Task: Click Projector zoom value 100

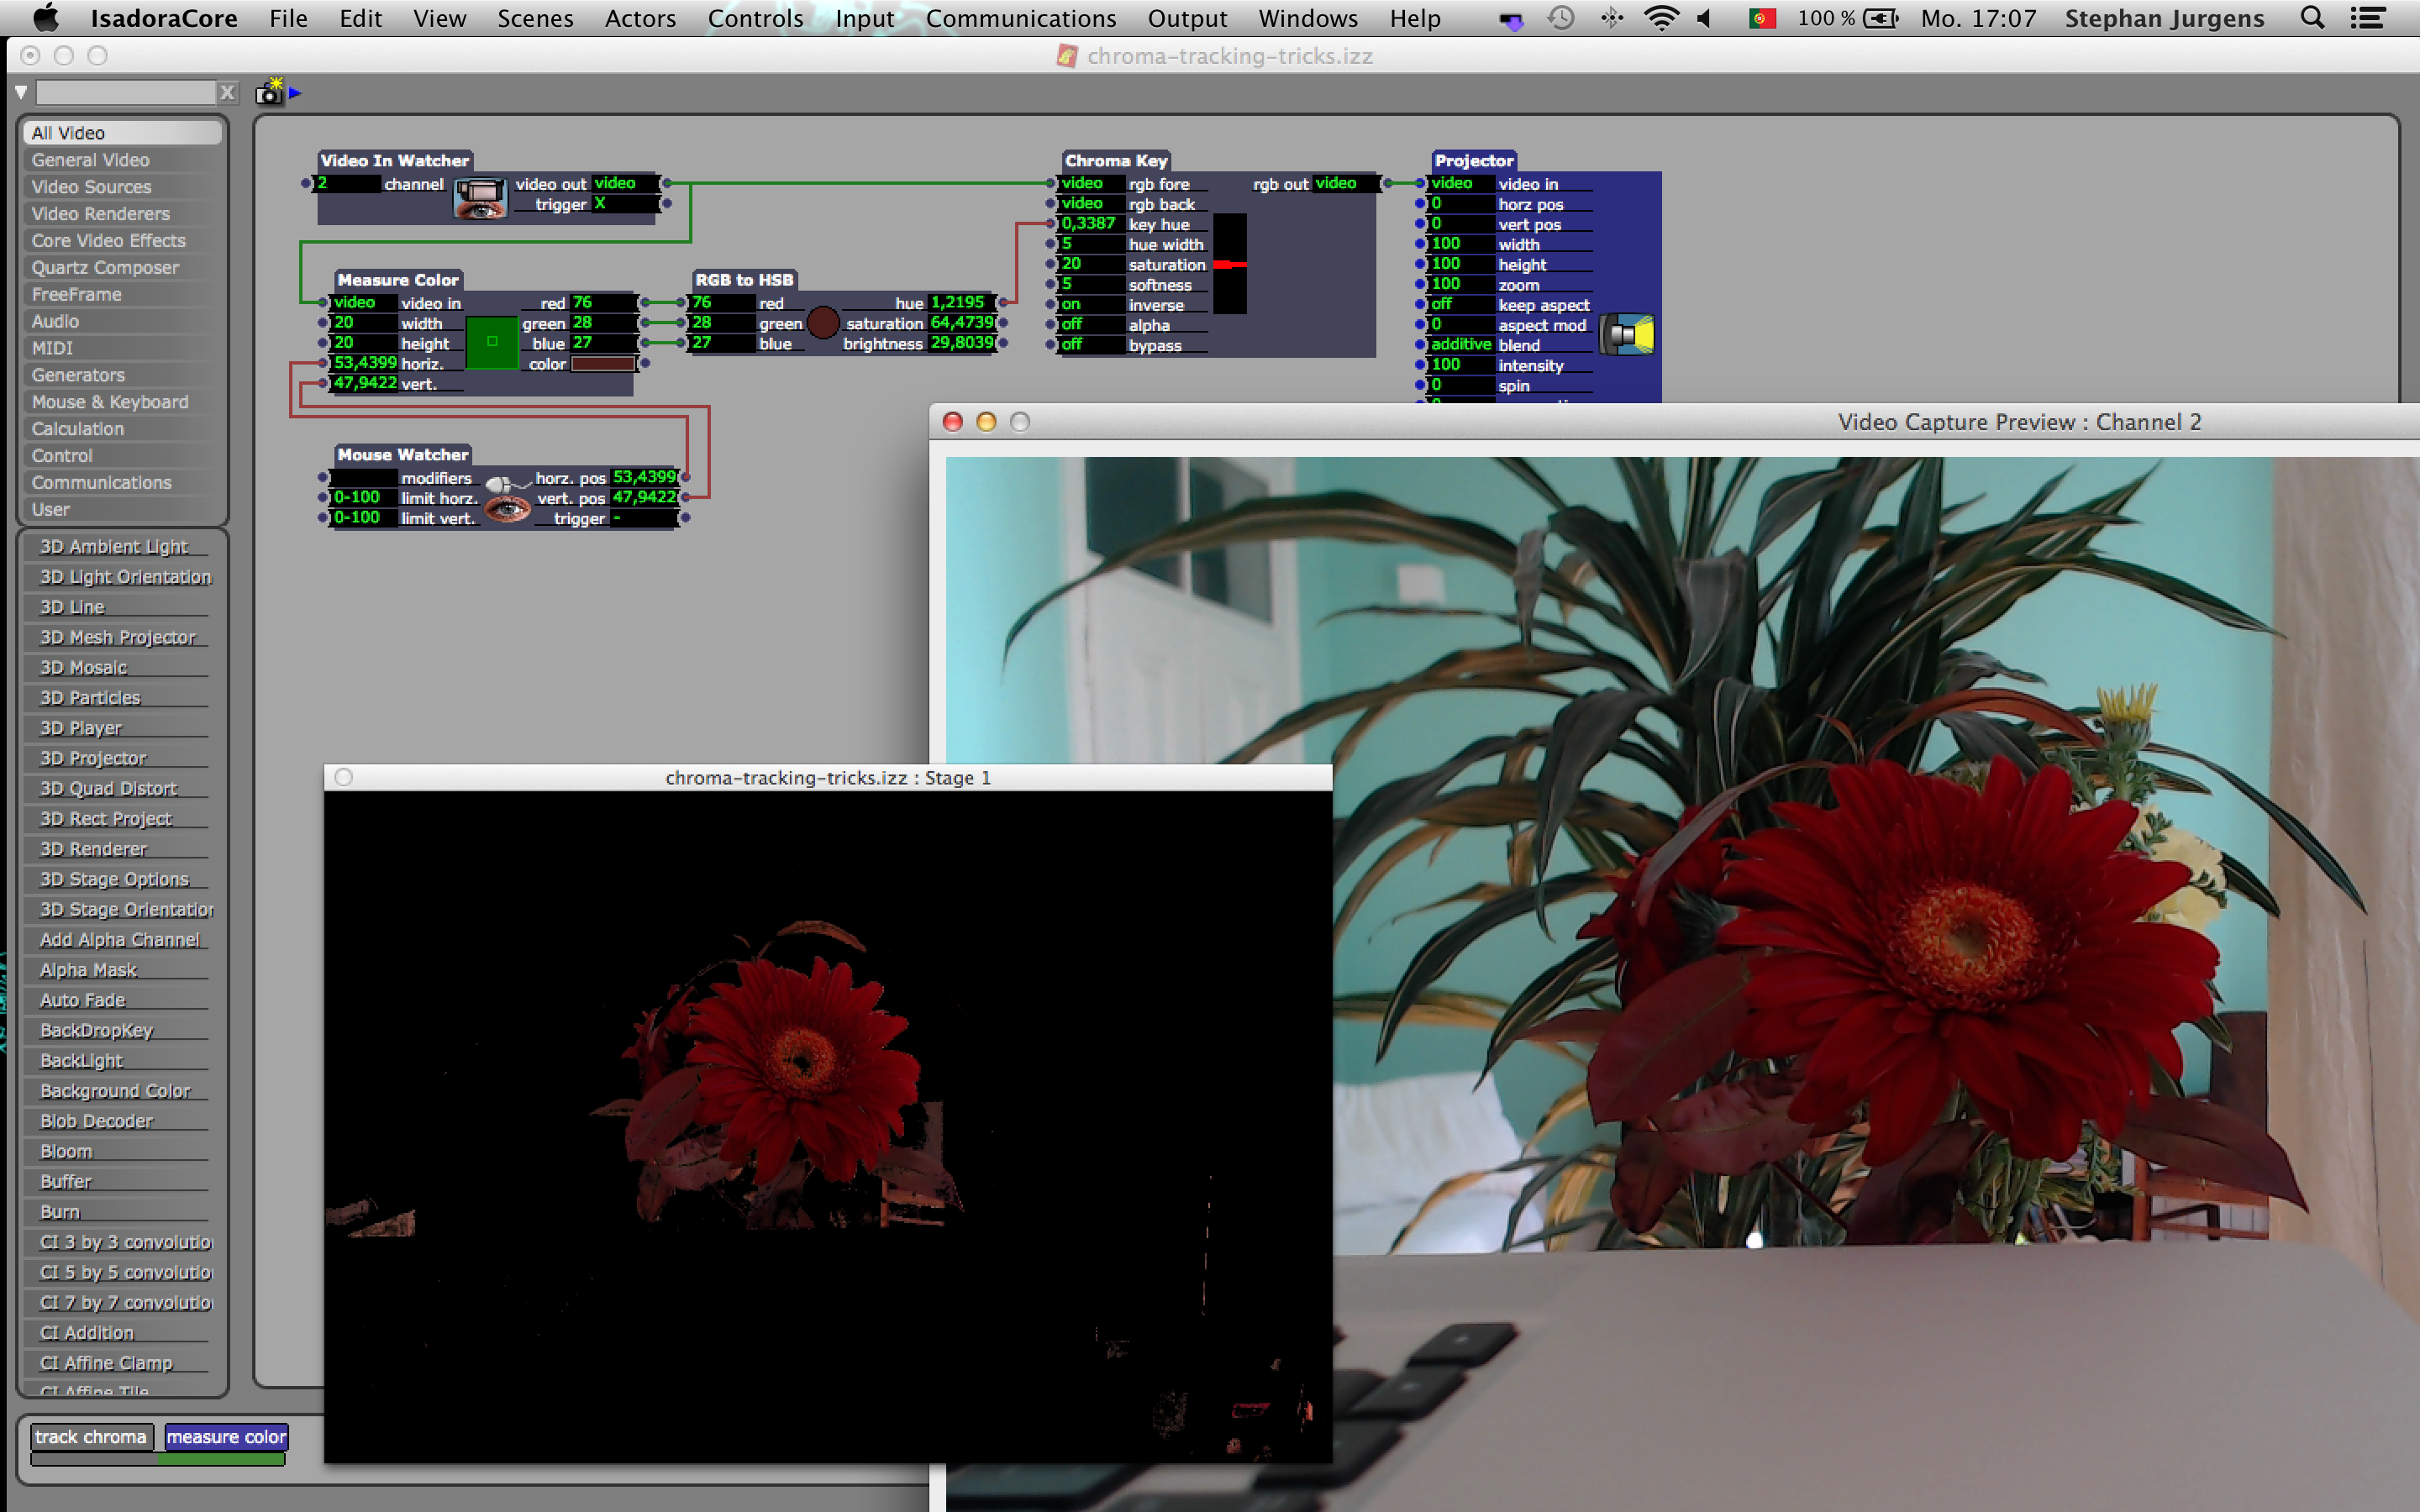Action: [1460, 284]
